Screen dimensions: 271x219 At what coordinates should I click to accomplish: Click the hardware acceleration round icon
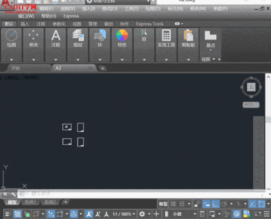click(x=237, y=214)
